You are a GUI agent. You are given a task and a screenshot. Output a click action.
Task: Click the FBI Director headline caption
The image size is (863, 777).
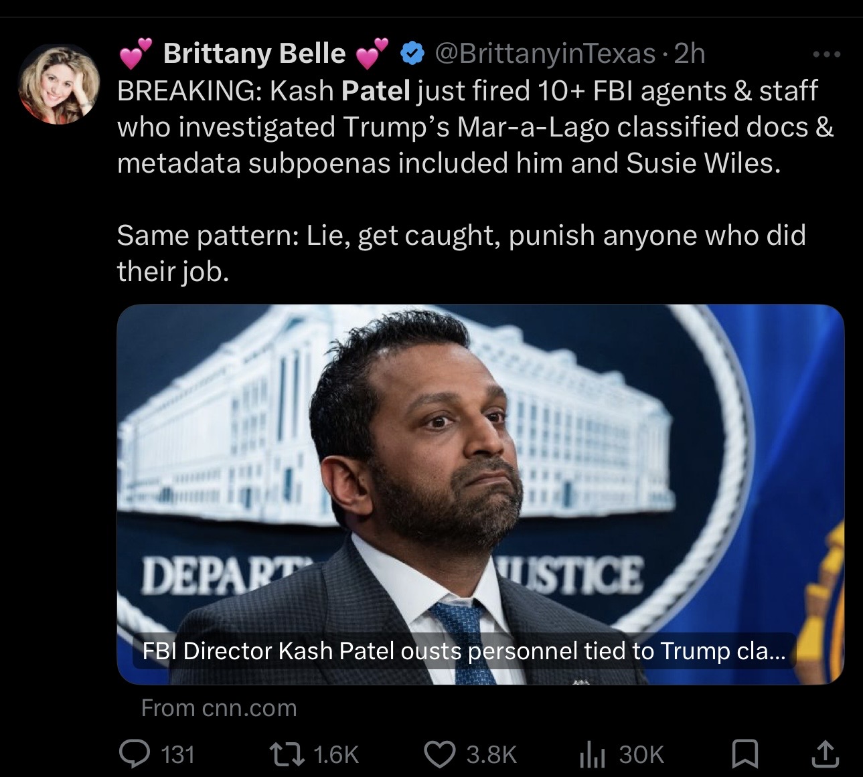pos(462,651)
